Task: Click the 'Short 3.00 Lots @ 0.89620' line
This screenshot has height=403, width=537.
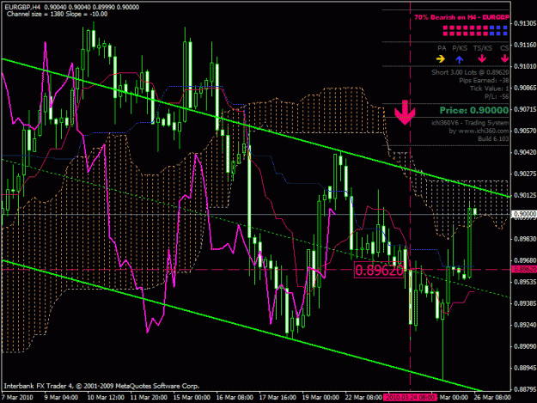Action: tap(470, 72)
